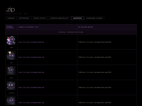This screenshot has height=106, width=142.
Task: Open the ГЛАВНАЯ navigation tab
Action: tap(11, 18)
